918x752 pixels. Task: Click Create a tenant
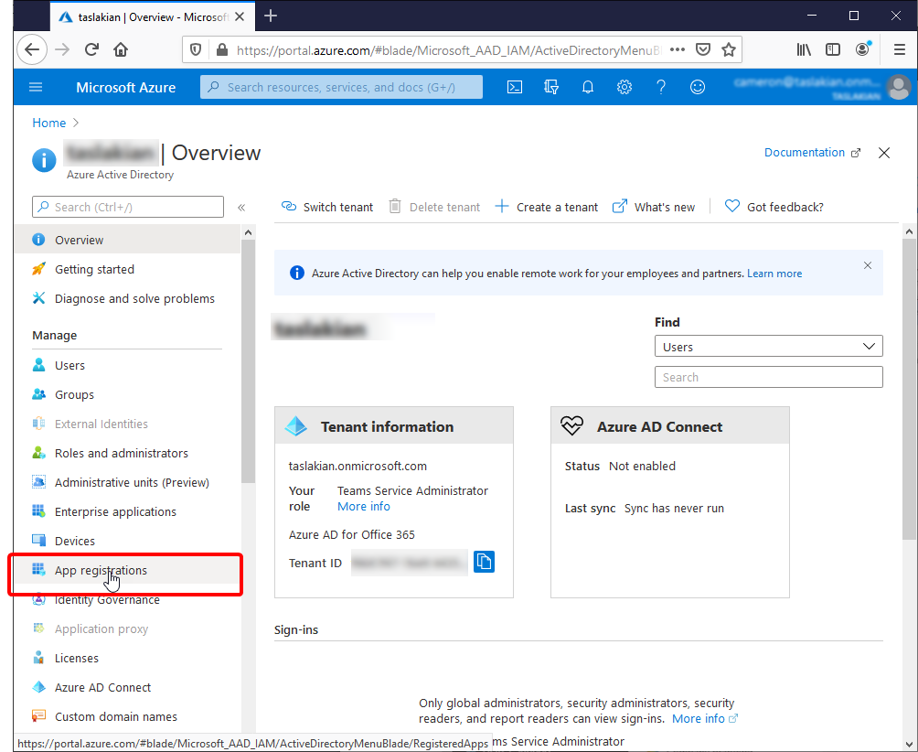[x=547, y=208]
